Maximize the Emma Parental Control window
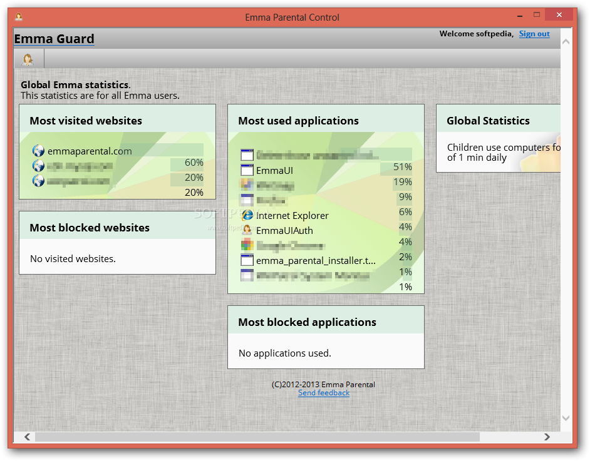 pos(537,15)
